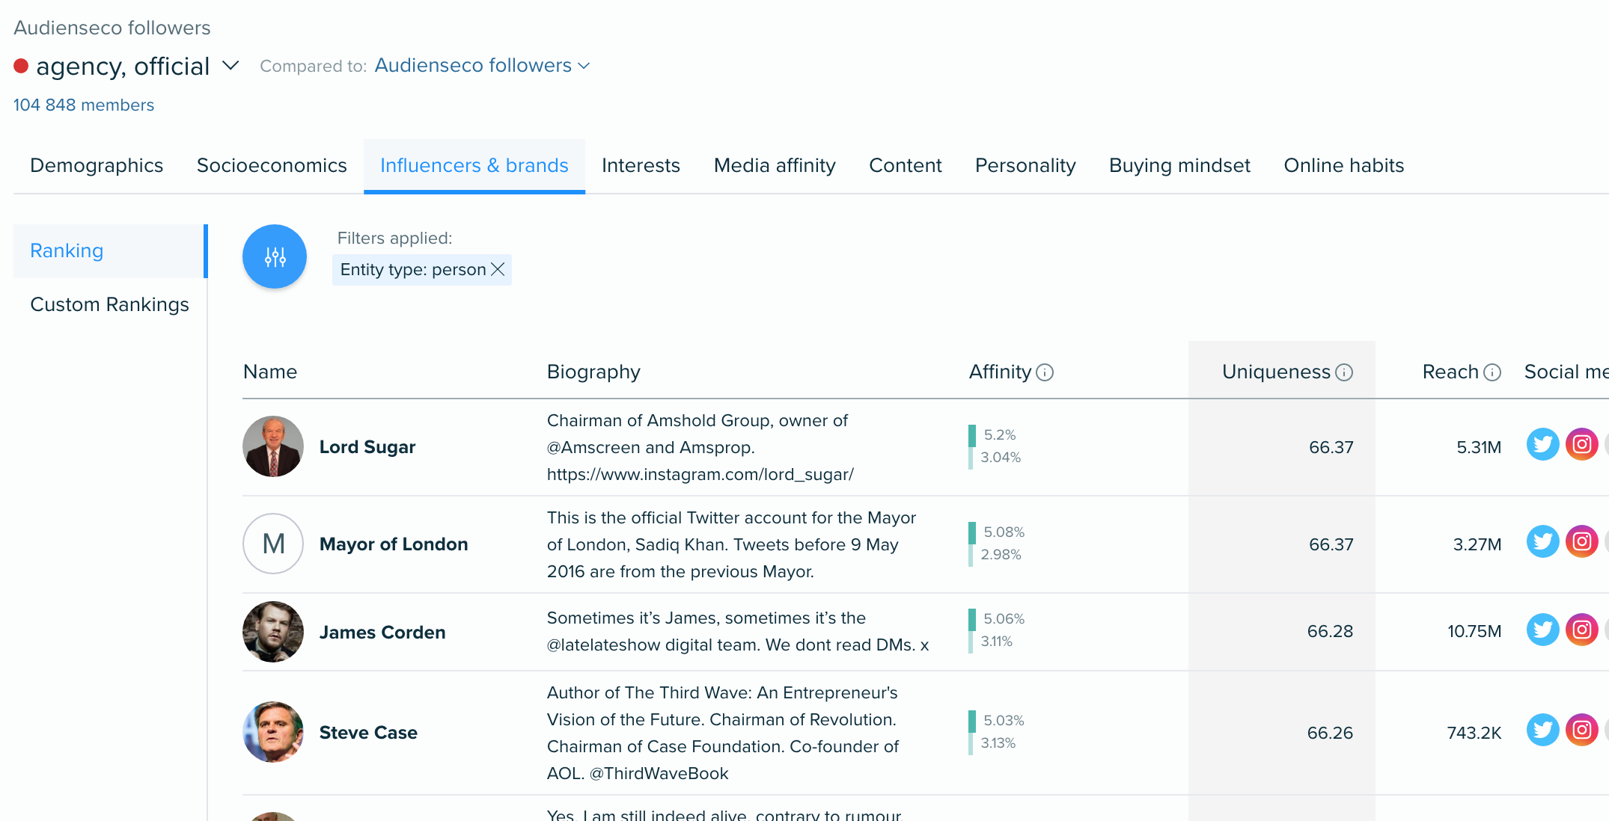Open James Corden's Twitter icon
The height and width of the screenshot is (821, 1609).
(x=1542, y=630)
